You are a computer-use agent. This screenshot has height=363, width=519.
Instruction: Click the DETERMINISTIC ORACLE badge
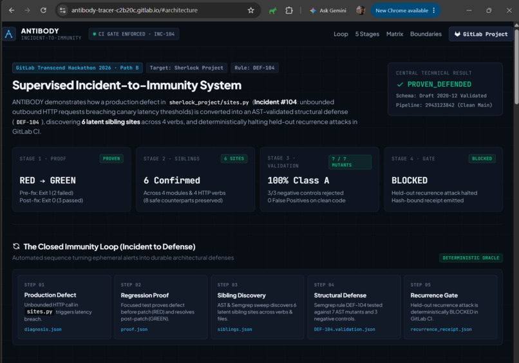tap(471, 258)
